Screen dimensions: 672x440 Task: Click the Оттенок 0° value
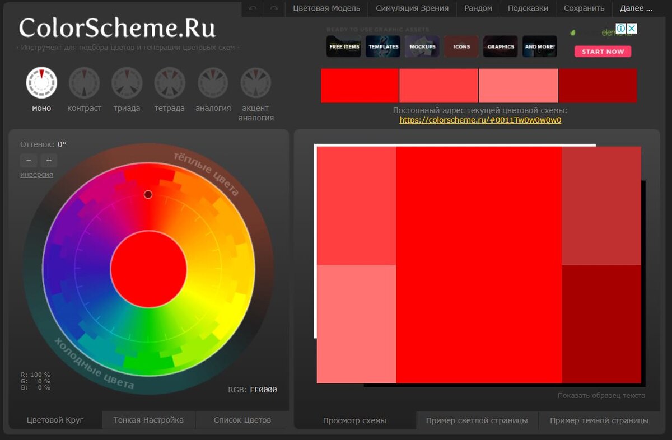62,144
